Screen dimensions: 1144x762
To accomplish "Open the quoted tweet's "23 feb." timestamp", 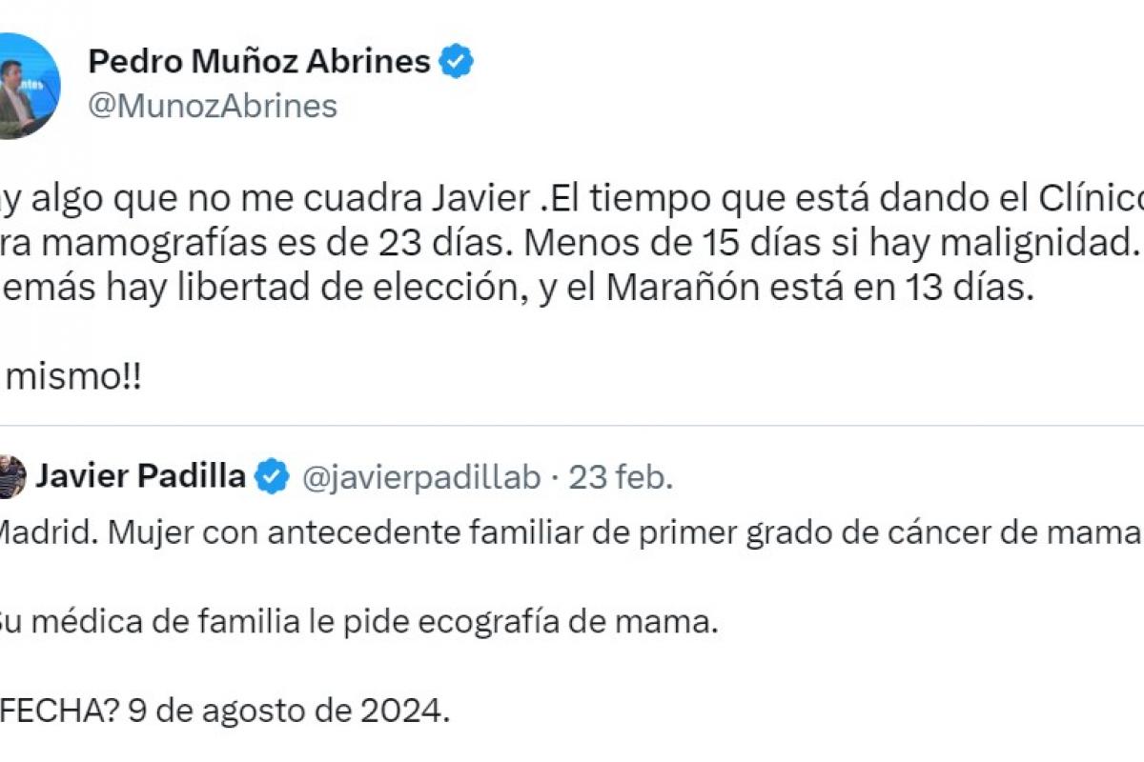I will coord(621,477).
